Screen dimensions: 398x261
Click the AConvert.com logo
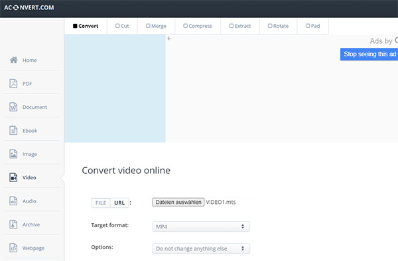[29, 7]
